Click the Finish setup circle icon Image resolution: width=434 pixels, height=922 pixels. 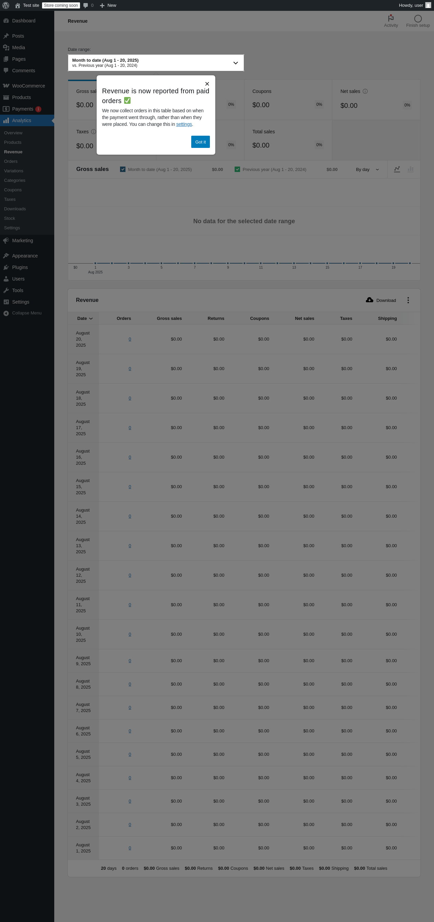tap(417, 19)
